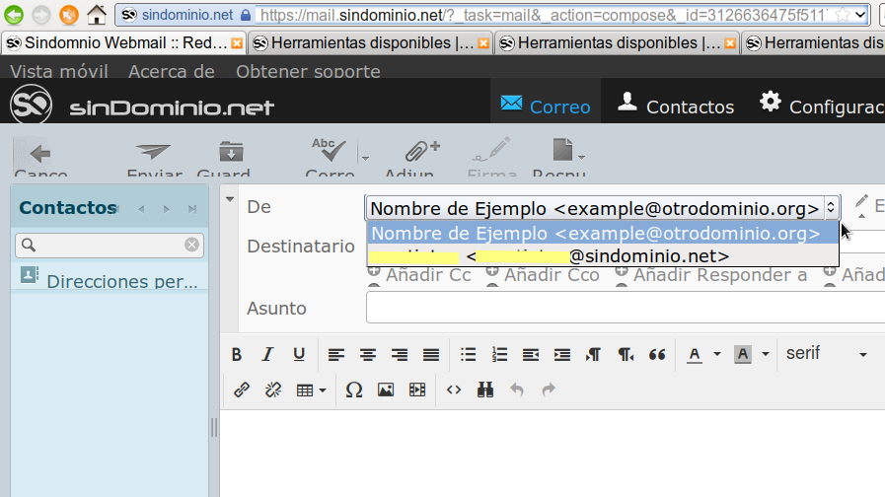
Task: Open find and replace binoculars icon
Action: (x=484, y=390)
